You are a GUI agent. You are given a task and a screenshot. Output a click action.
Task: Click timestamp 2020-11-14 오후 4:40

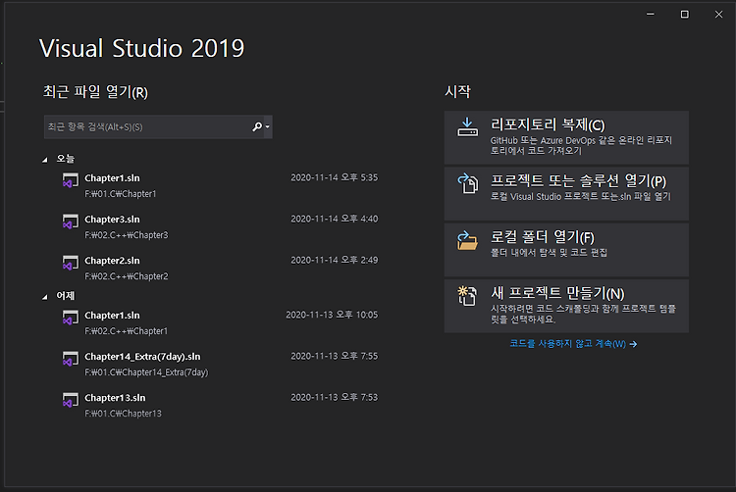point(335,219)
